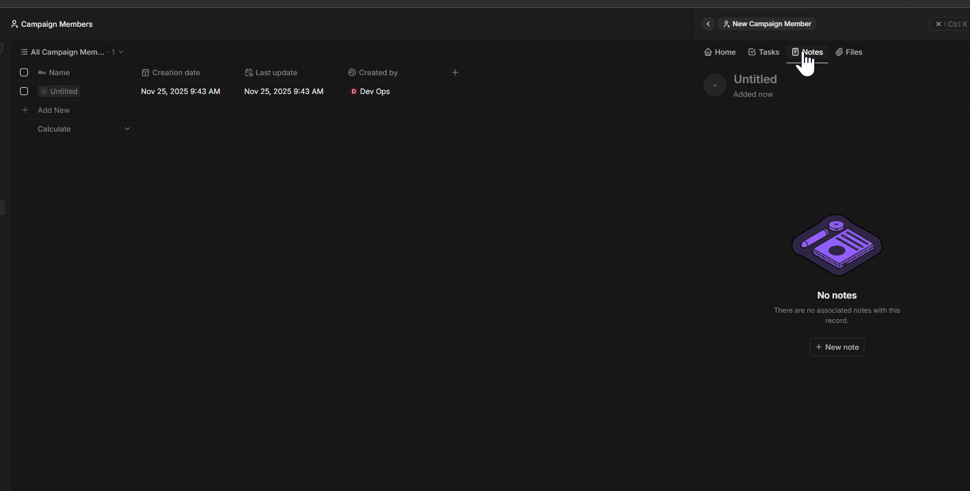Click the No notes illustration
The height and width of the screenshot is (491, 970).
pos(837,245)
